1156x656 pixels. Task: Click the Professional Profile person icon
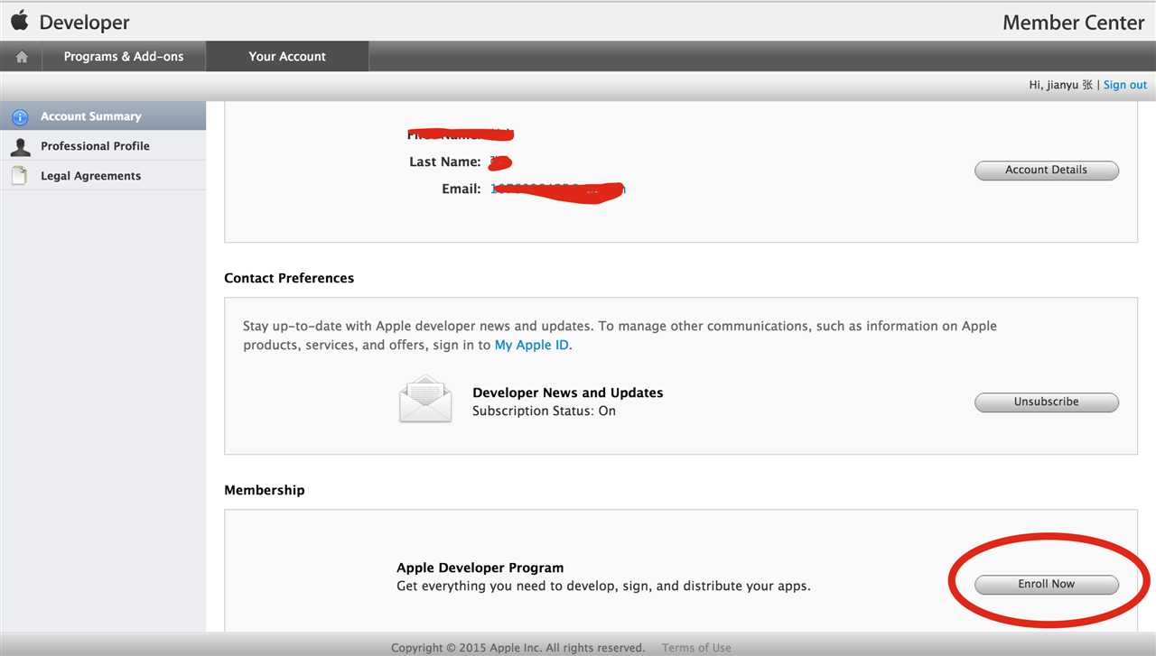pos(20,146)
